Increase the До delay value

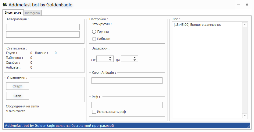134,57
